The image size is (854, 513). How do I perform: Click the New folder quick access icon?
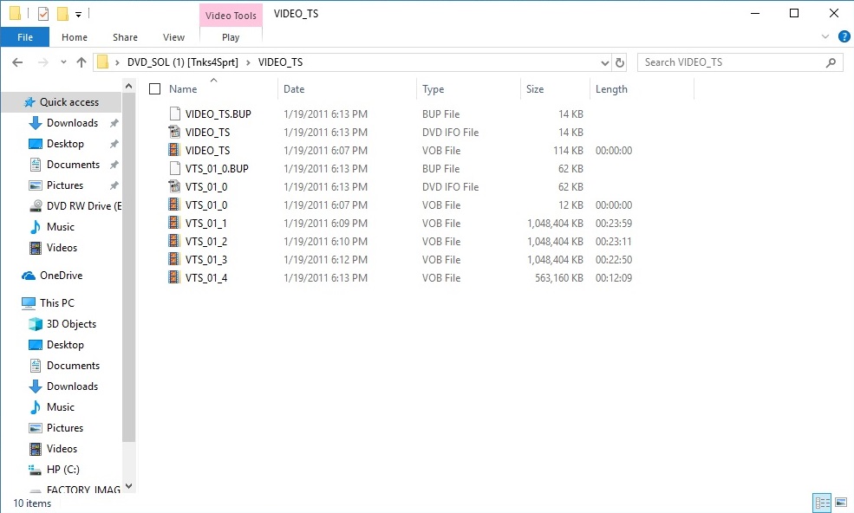coord(63,14)
